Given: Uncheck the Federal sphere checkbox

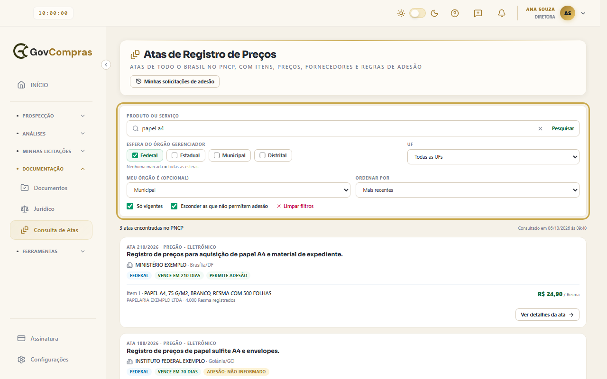Looking at the screenshot, I should coord(135,155).
